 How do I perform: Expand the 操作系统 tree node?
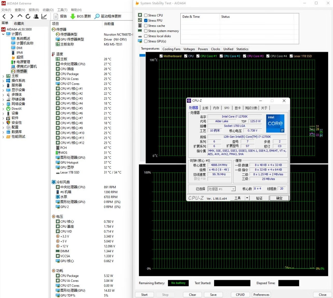coord(3,81)
